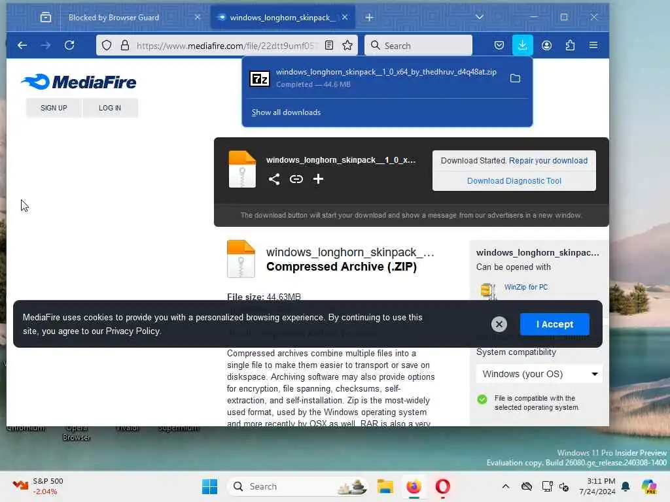Screen dimensions: 670x502
Task: Click the site security padlock icon
Action: [x=125, y=45]
